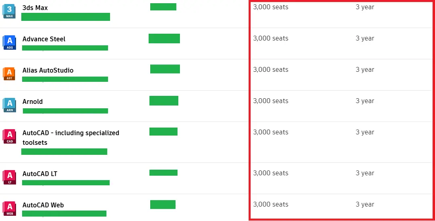This screenshot has height=221, width=435.
Task: Click the Arnold ARN icon
Action: coord(9,105)
